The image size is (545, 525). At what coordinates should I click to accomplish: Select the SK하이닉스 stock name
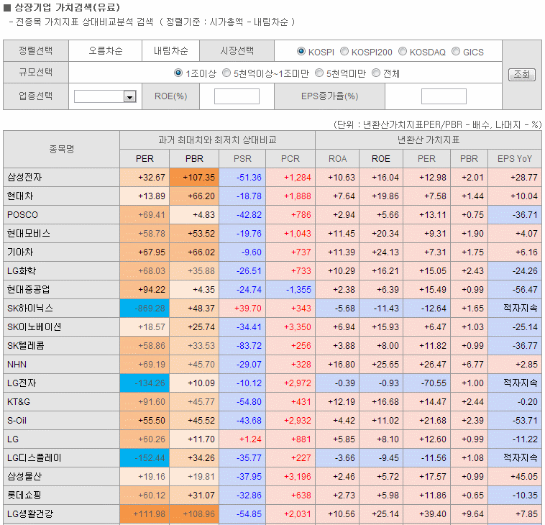[x=30, y=309]
